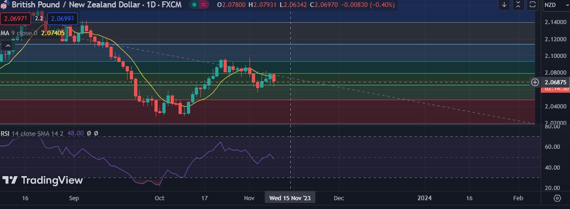This screenshot has height=209, width=570.
Task: Click the red sell price 2.06971 button
Action: click(x=16, y=19)
